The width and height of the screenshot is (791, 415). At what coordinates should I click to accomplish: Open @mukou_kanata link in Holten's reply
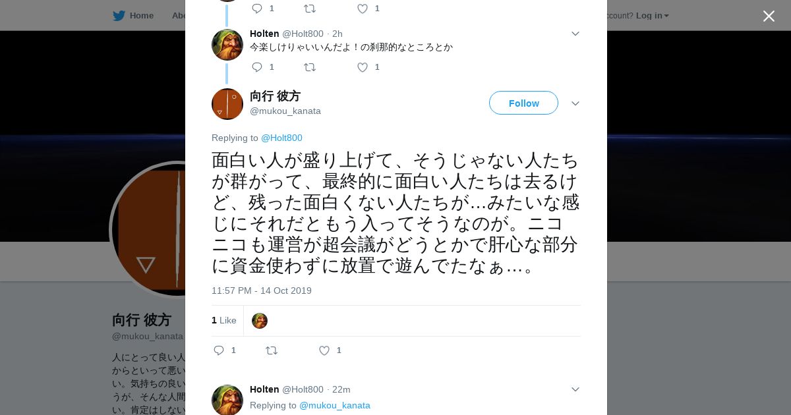tap(335, 405)
